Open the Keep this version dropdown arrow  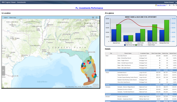166,5
